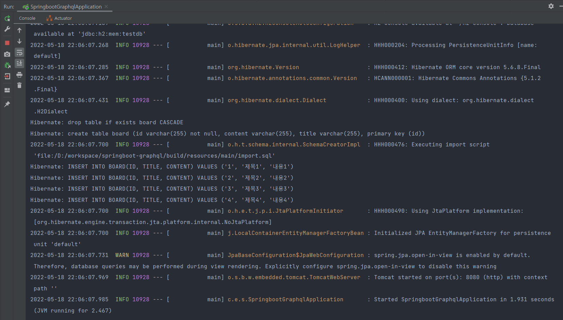Click "available at 'jdbc:h2:mem:testdb'" text
This screenshot has height=320, width=563.
(x=90, y=34)
